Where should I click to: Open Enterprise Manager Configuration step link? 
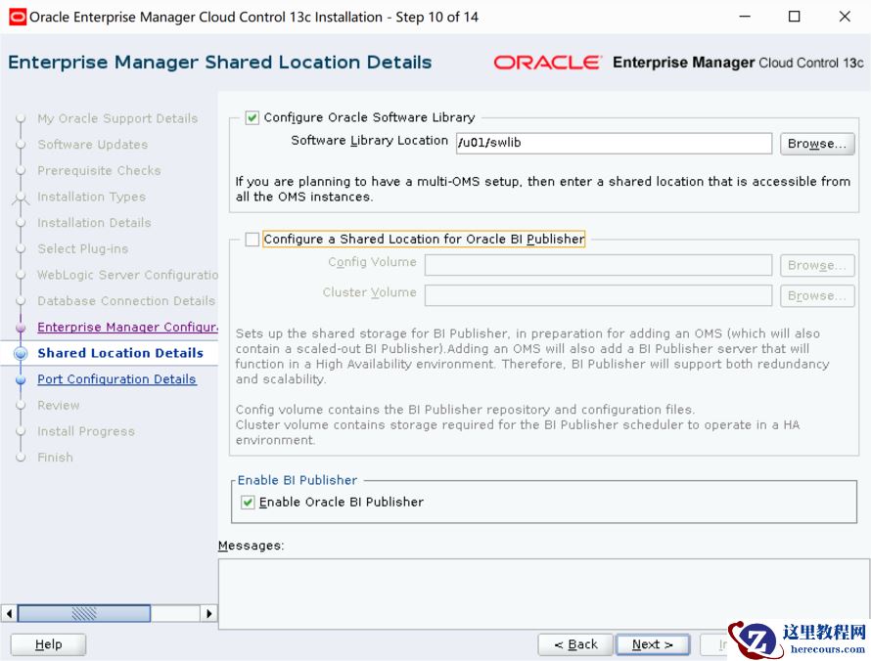point(128,327)
